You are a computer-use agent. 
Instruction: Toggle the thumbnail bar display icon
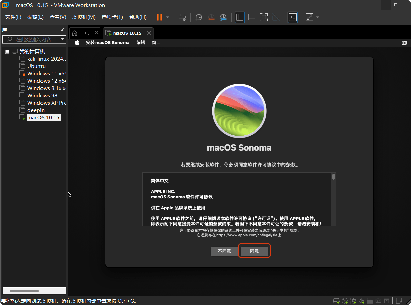click(252, 17)
